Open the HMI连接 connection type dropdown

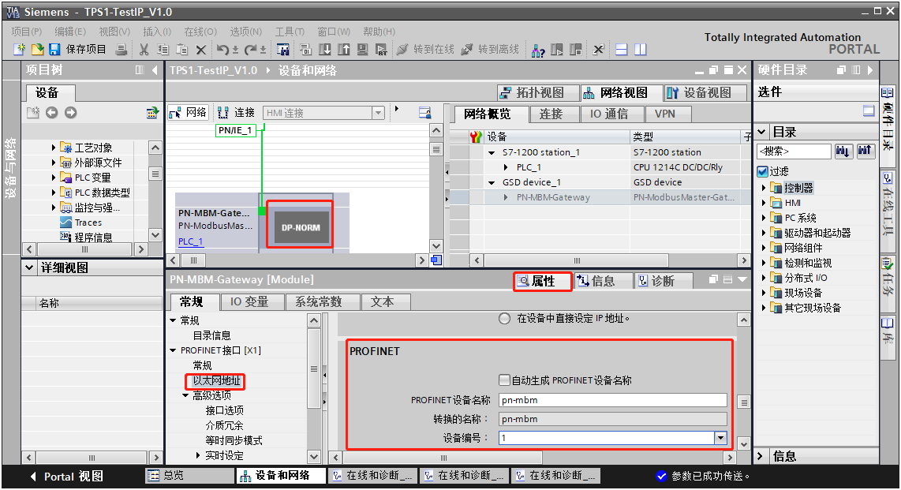click(378, 113)
